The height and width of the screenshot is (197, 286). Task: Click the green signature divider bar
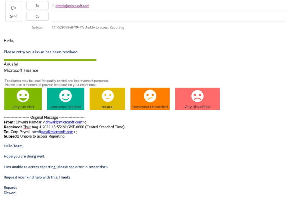pyautogui.click(x=50, y=60)
